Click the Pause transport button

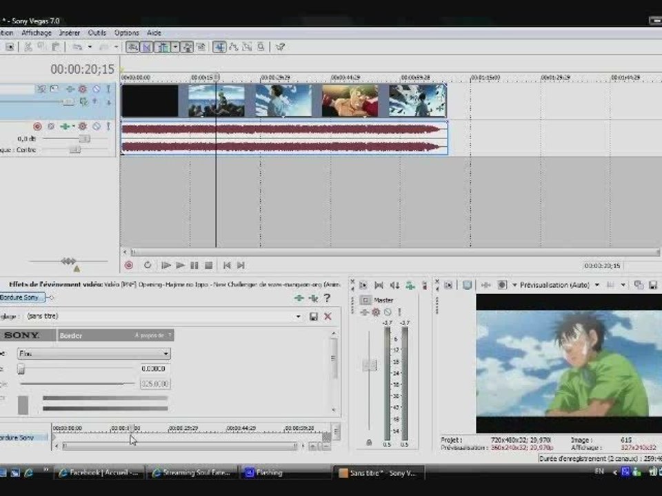click(x=194, y=265)
